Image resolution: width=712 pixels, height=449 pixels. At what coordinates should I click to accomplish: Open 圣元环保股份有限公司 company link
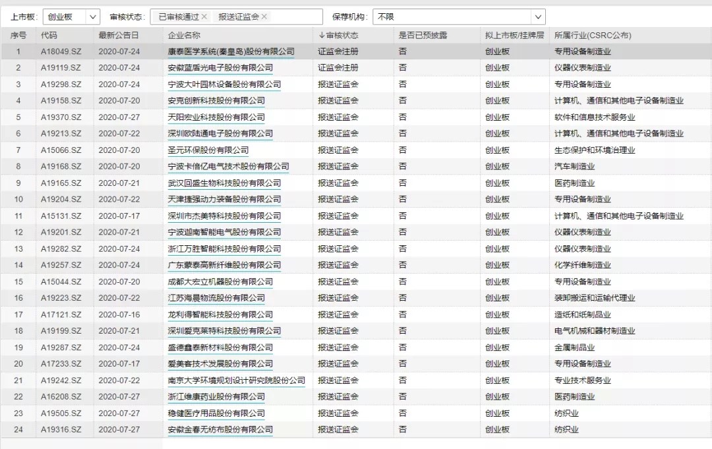[208, 150]
